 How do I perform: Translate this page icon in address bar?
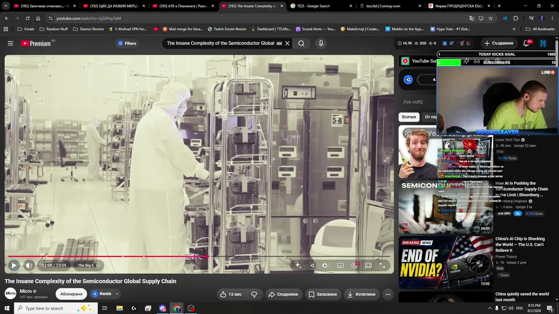(472, 18)
